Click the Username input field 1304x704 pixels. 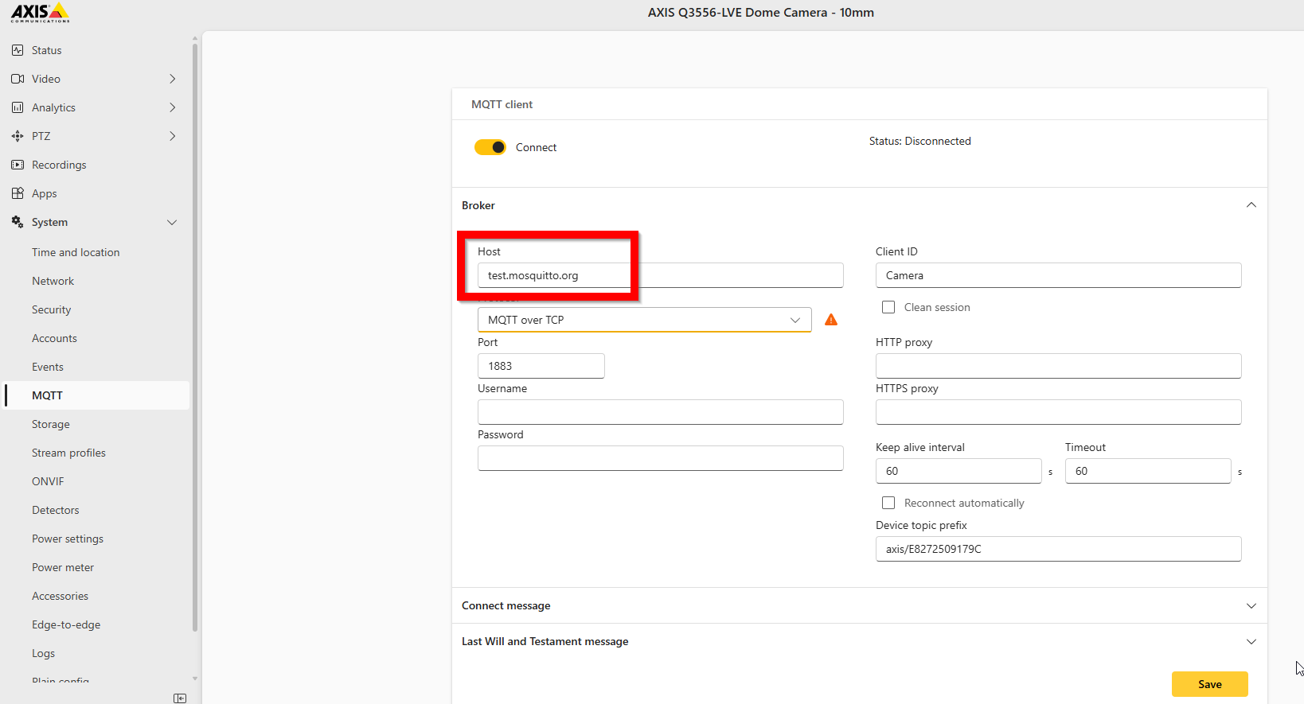tap(661, 412)
